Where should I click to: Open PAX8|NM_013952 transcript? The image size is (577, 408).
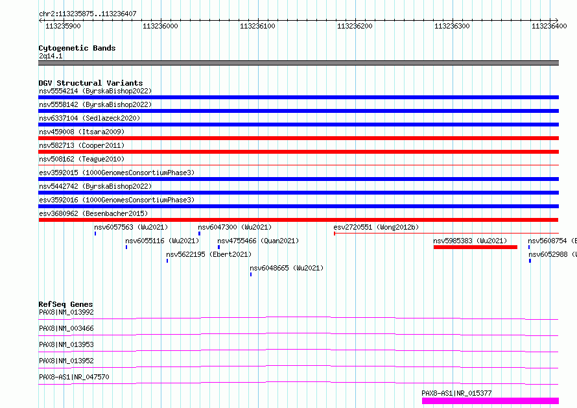pos(66,361)
